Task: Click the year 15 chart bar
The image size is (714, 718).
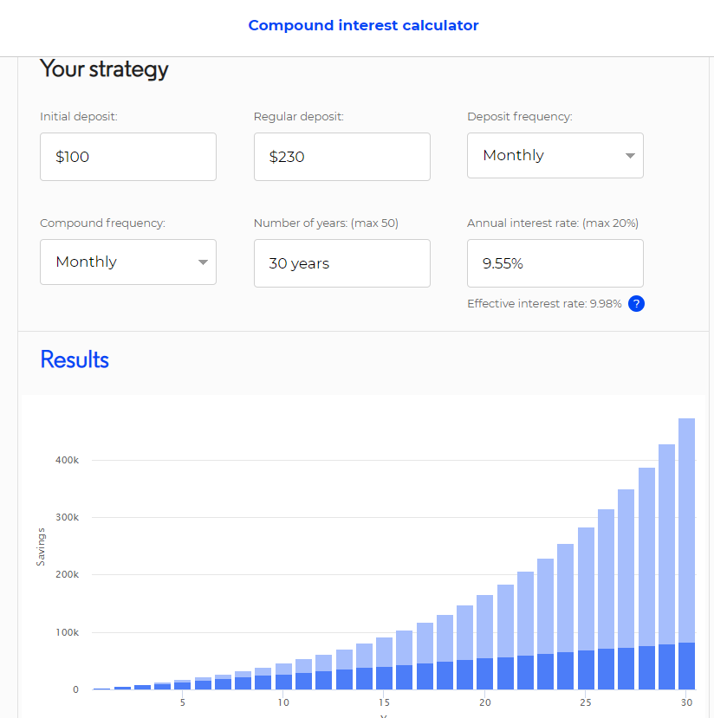Action: [384, 663]
